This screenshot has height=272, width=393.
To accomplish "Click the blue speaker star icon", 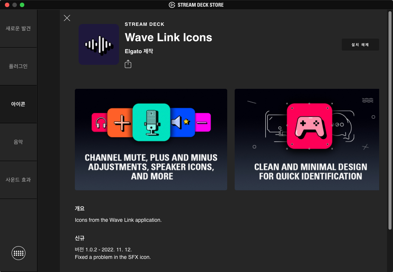I will pyautogui.click(x=183, y=123).
